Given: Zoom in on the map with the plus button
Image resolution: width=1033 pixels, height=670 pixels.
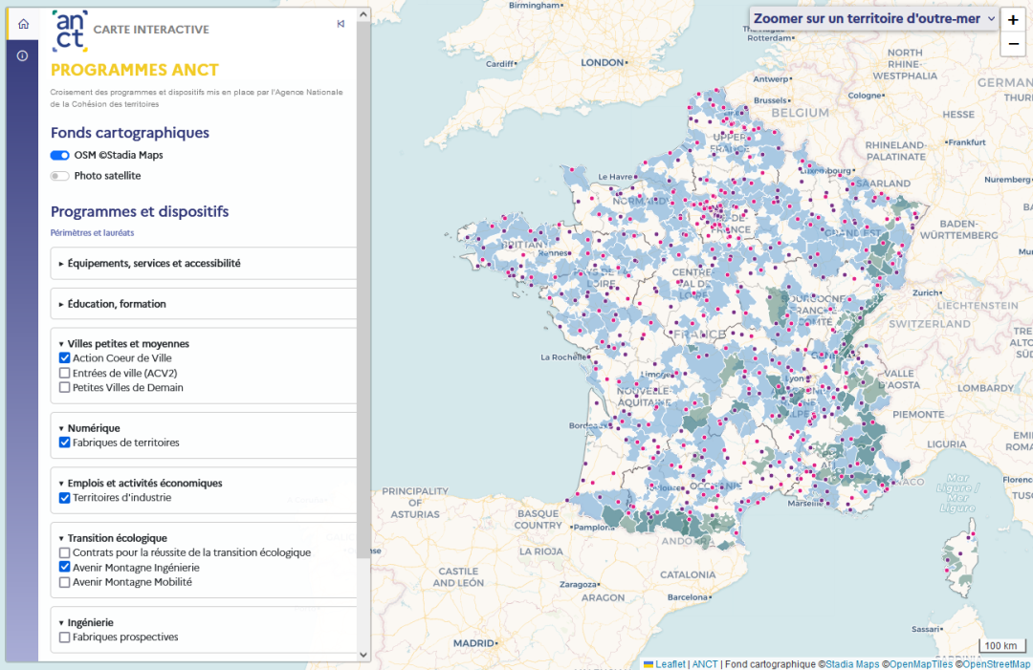Looking at the screenshot, I should [1012, 20].
